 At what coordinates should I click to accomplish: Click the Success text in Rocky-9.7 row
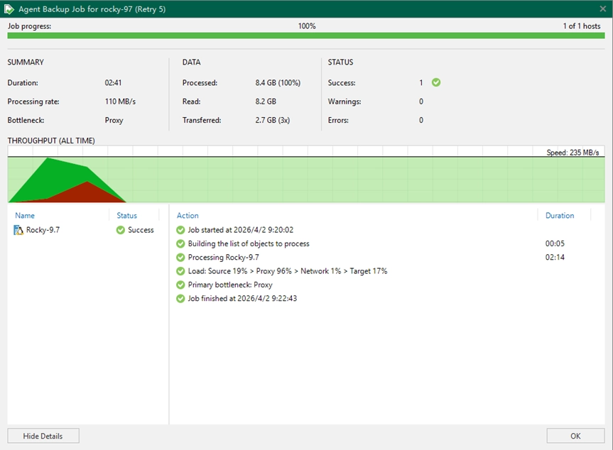click(141, 230)
